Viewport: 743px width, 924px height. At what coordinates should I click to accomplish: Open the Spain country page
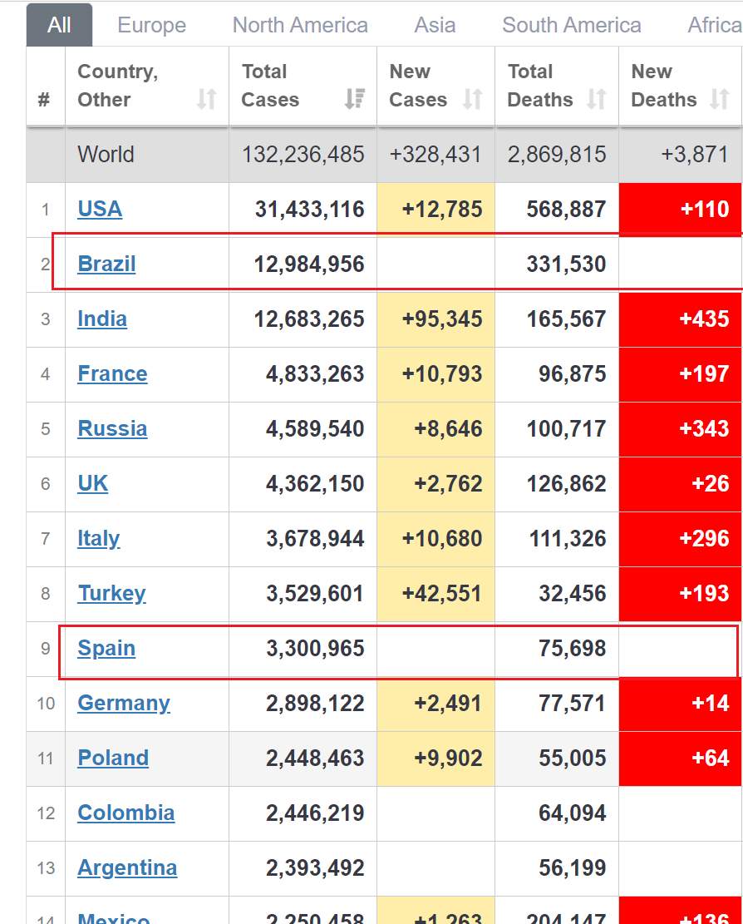pos(106,648)
